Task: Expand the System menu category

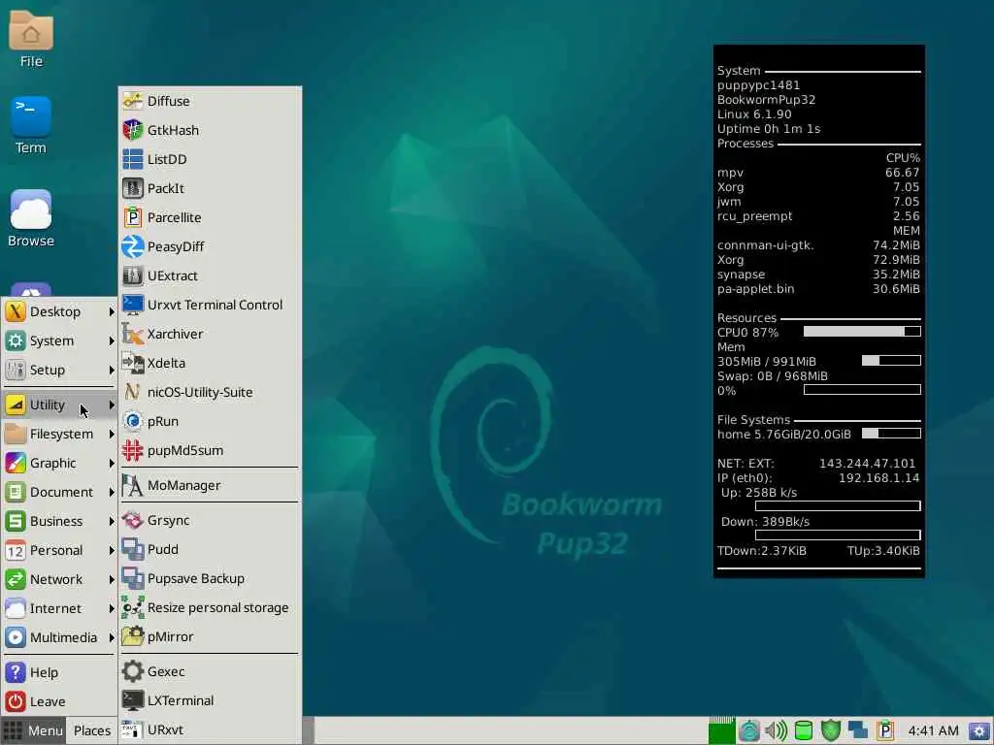Action: click(59, 340)
